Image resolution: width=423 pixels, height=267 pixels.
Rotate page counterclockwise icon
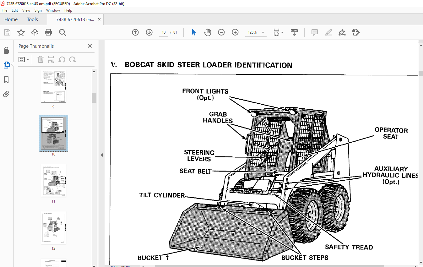[x=62, y=59]
